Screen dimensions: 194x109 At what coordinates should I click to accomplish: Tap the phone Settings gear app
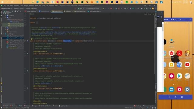[187, 89]
